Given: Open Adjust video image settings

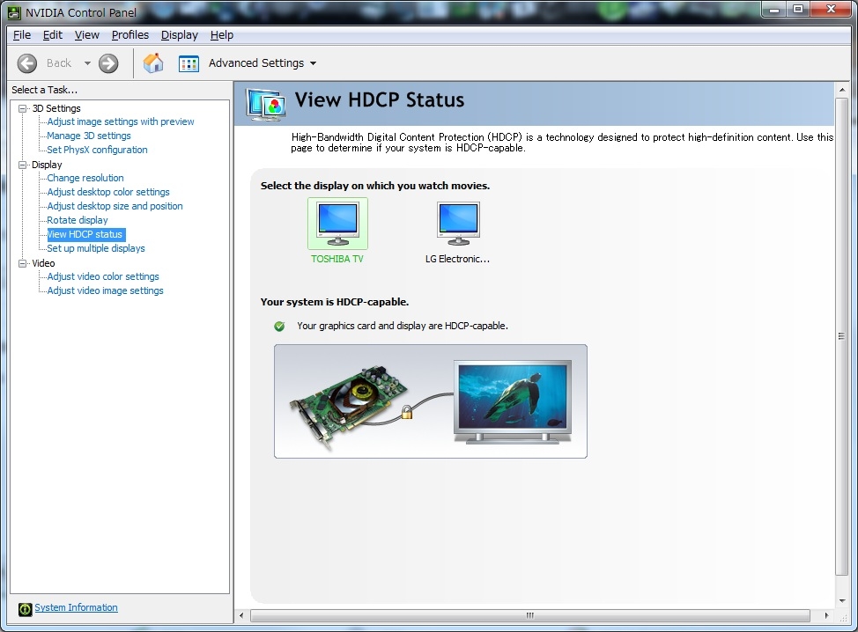Looking at the screenshot, I should click(x=105, y=290).
